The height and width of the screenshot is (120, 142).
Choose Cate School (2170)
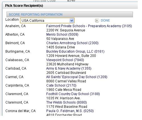(x=61, y=85)
